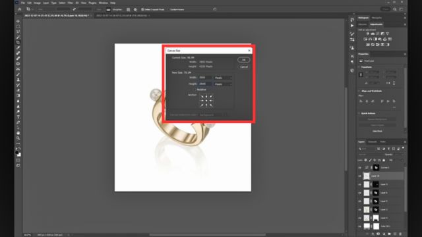Open the Window menu
Screen dimensions: 422x237
(103, 3)
